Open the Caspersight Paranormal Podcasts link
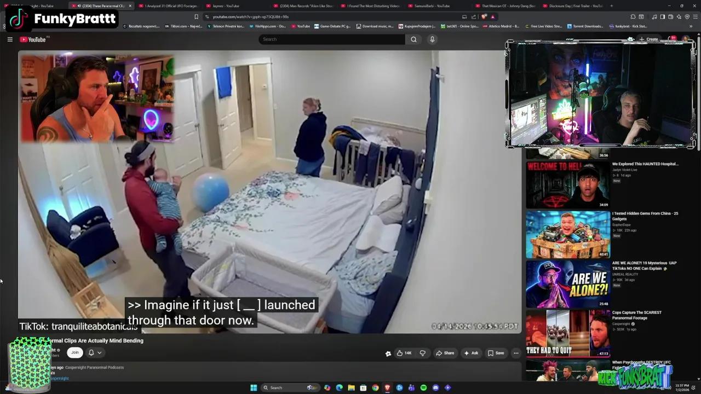The image size is (701, 394). point(94,367)
